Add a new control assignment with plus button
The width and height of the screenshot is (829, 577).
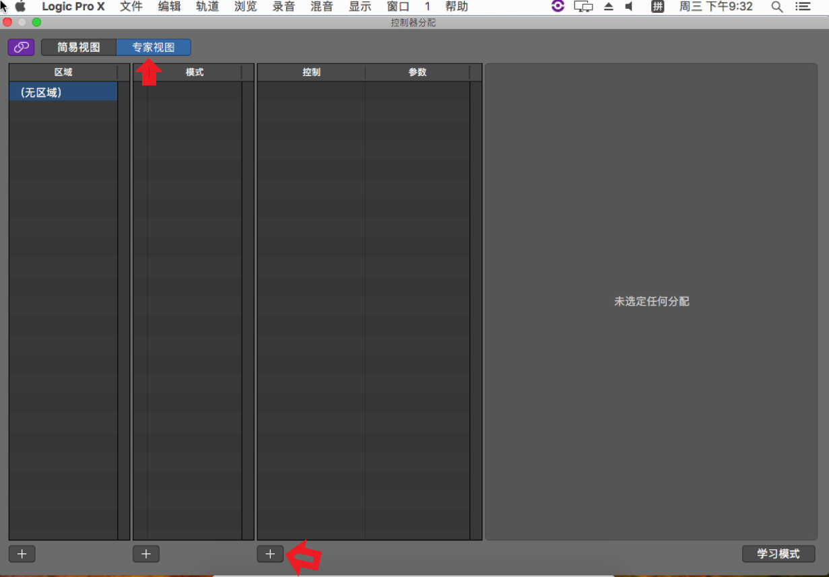270,553
